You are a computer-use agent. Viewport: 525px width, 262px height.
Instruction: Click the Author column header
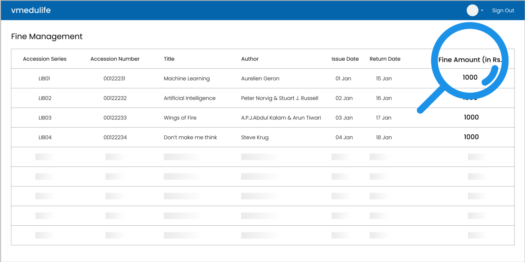point(250,59)
